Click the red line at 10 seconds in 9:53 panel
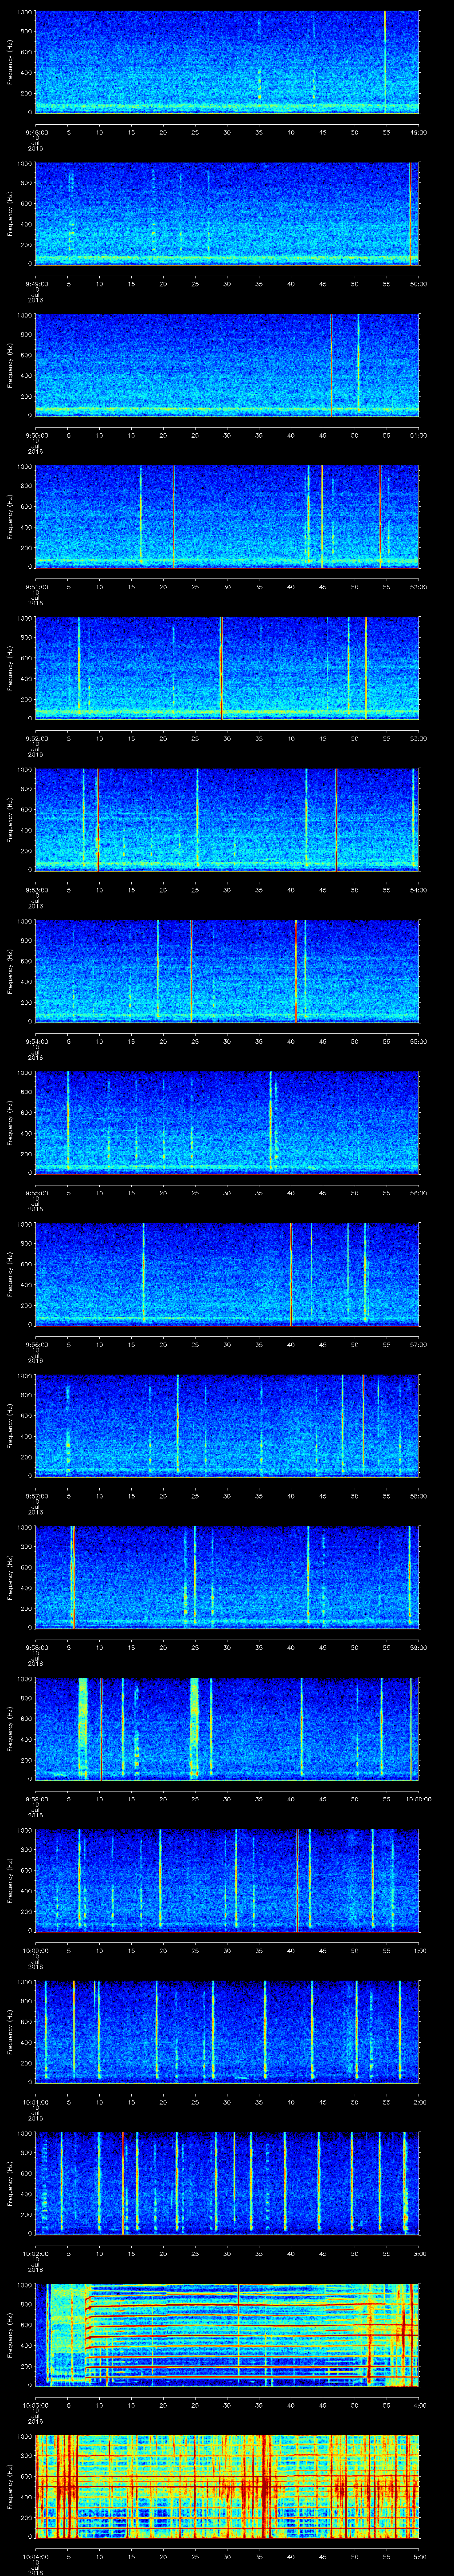454x2576 pixels. (x=98, y=819)
